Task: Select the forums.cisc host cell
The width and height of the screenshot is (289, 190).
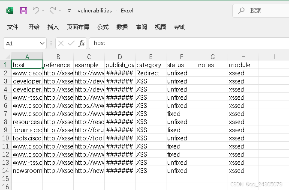Action: click(x=27, y=130)
